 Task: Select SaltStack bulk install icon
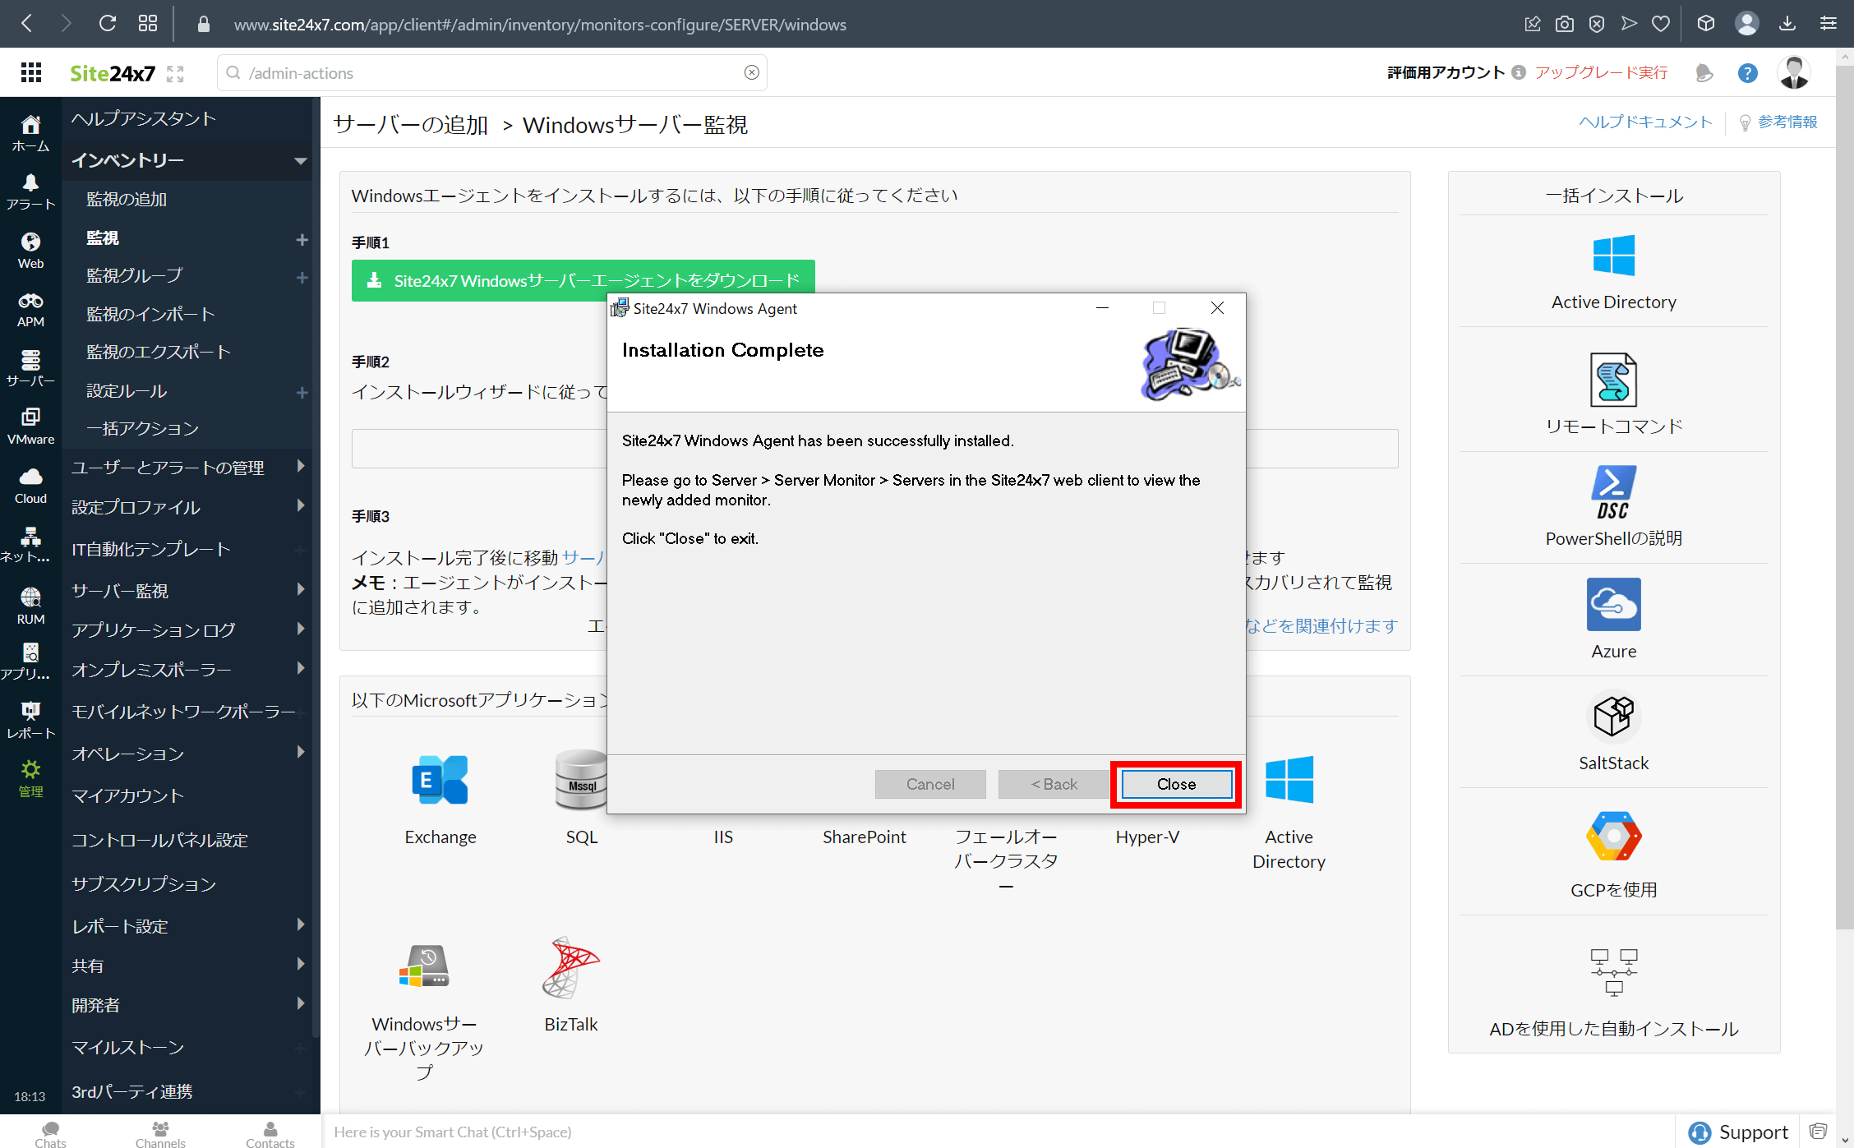(x=1613, y=717)
